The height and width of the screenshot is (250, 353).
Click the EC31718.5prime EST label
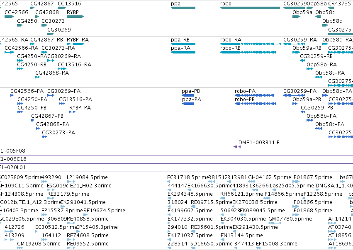point(188,177)
